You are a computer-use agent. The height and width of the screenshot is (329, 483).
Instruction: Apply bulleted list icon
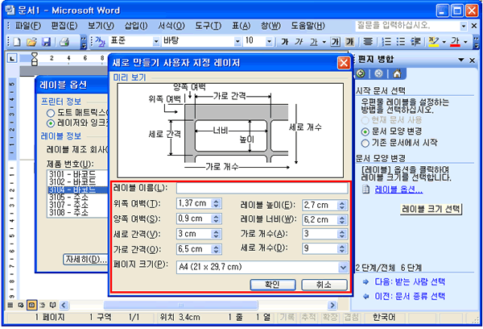pos(401,42)
